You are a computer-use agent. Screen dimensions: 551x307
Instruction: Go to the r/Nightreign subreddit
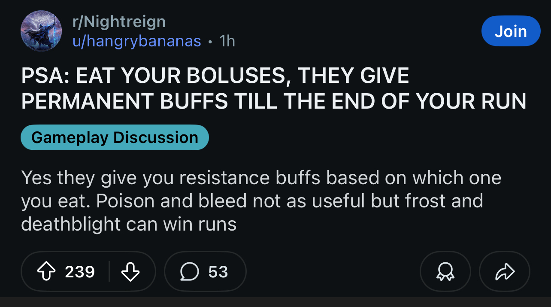click(x=119, y=21)
